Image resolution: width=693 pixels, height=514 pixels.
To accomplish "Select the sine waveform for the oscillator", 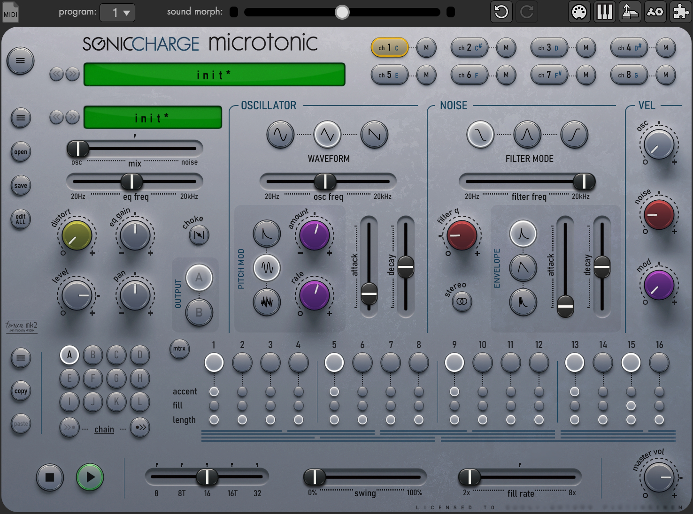I will [280, 135].
